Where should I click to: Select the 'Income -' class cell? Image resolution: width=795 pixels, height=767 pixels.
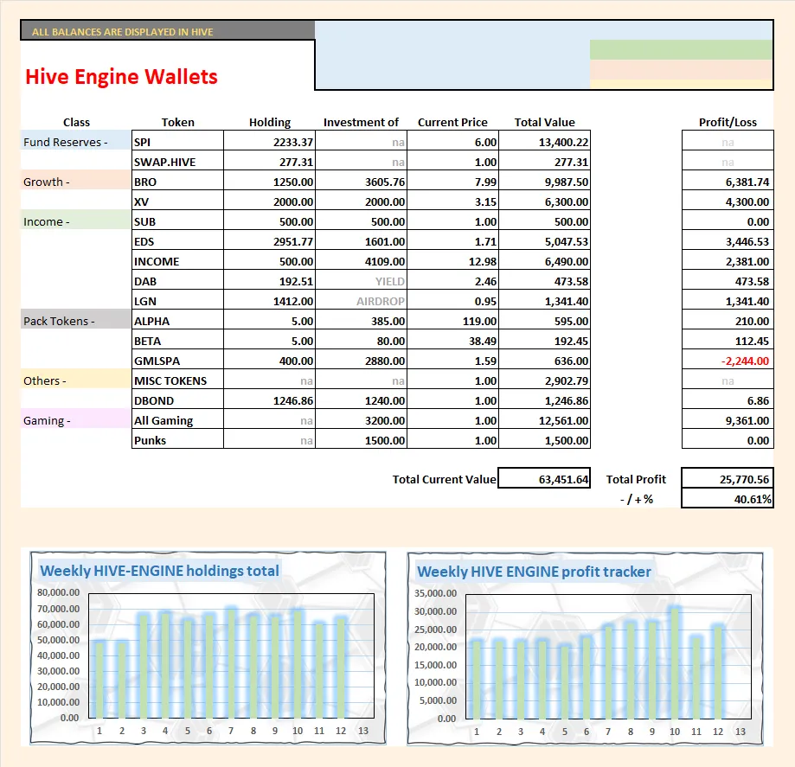(75, 221)
